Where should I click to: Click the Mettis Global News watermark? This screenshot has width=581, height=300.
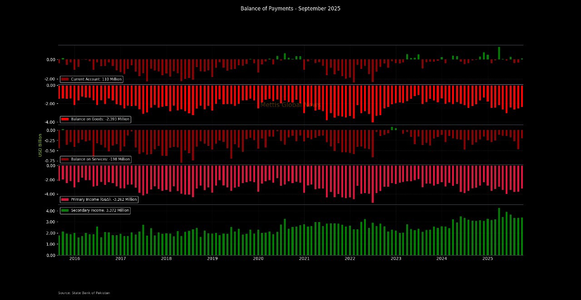coord(290,105)
